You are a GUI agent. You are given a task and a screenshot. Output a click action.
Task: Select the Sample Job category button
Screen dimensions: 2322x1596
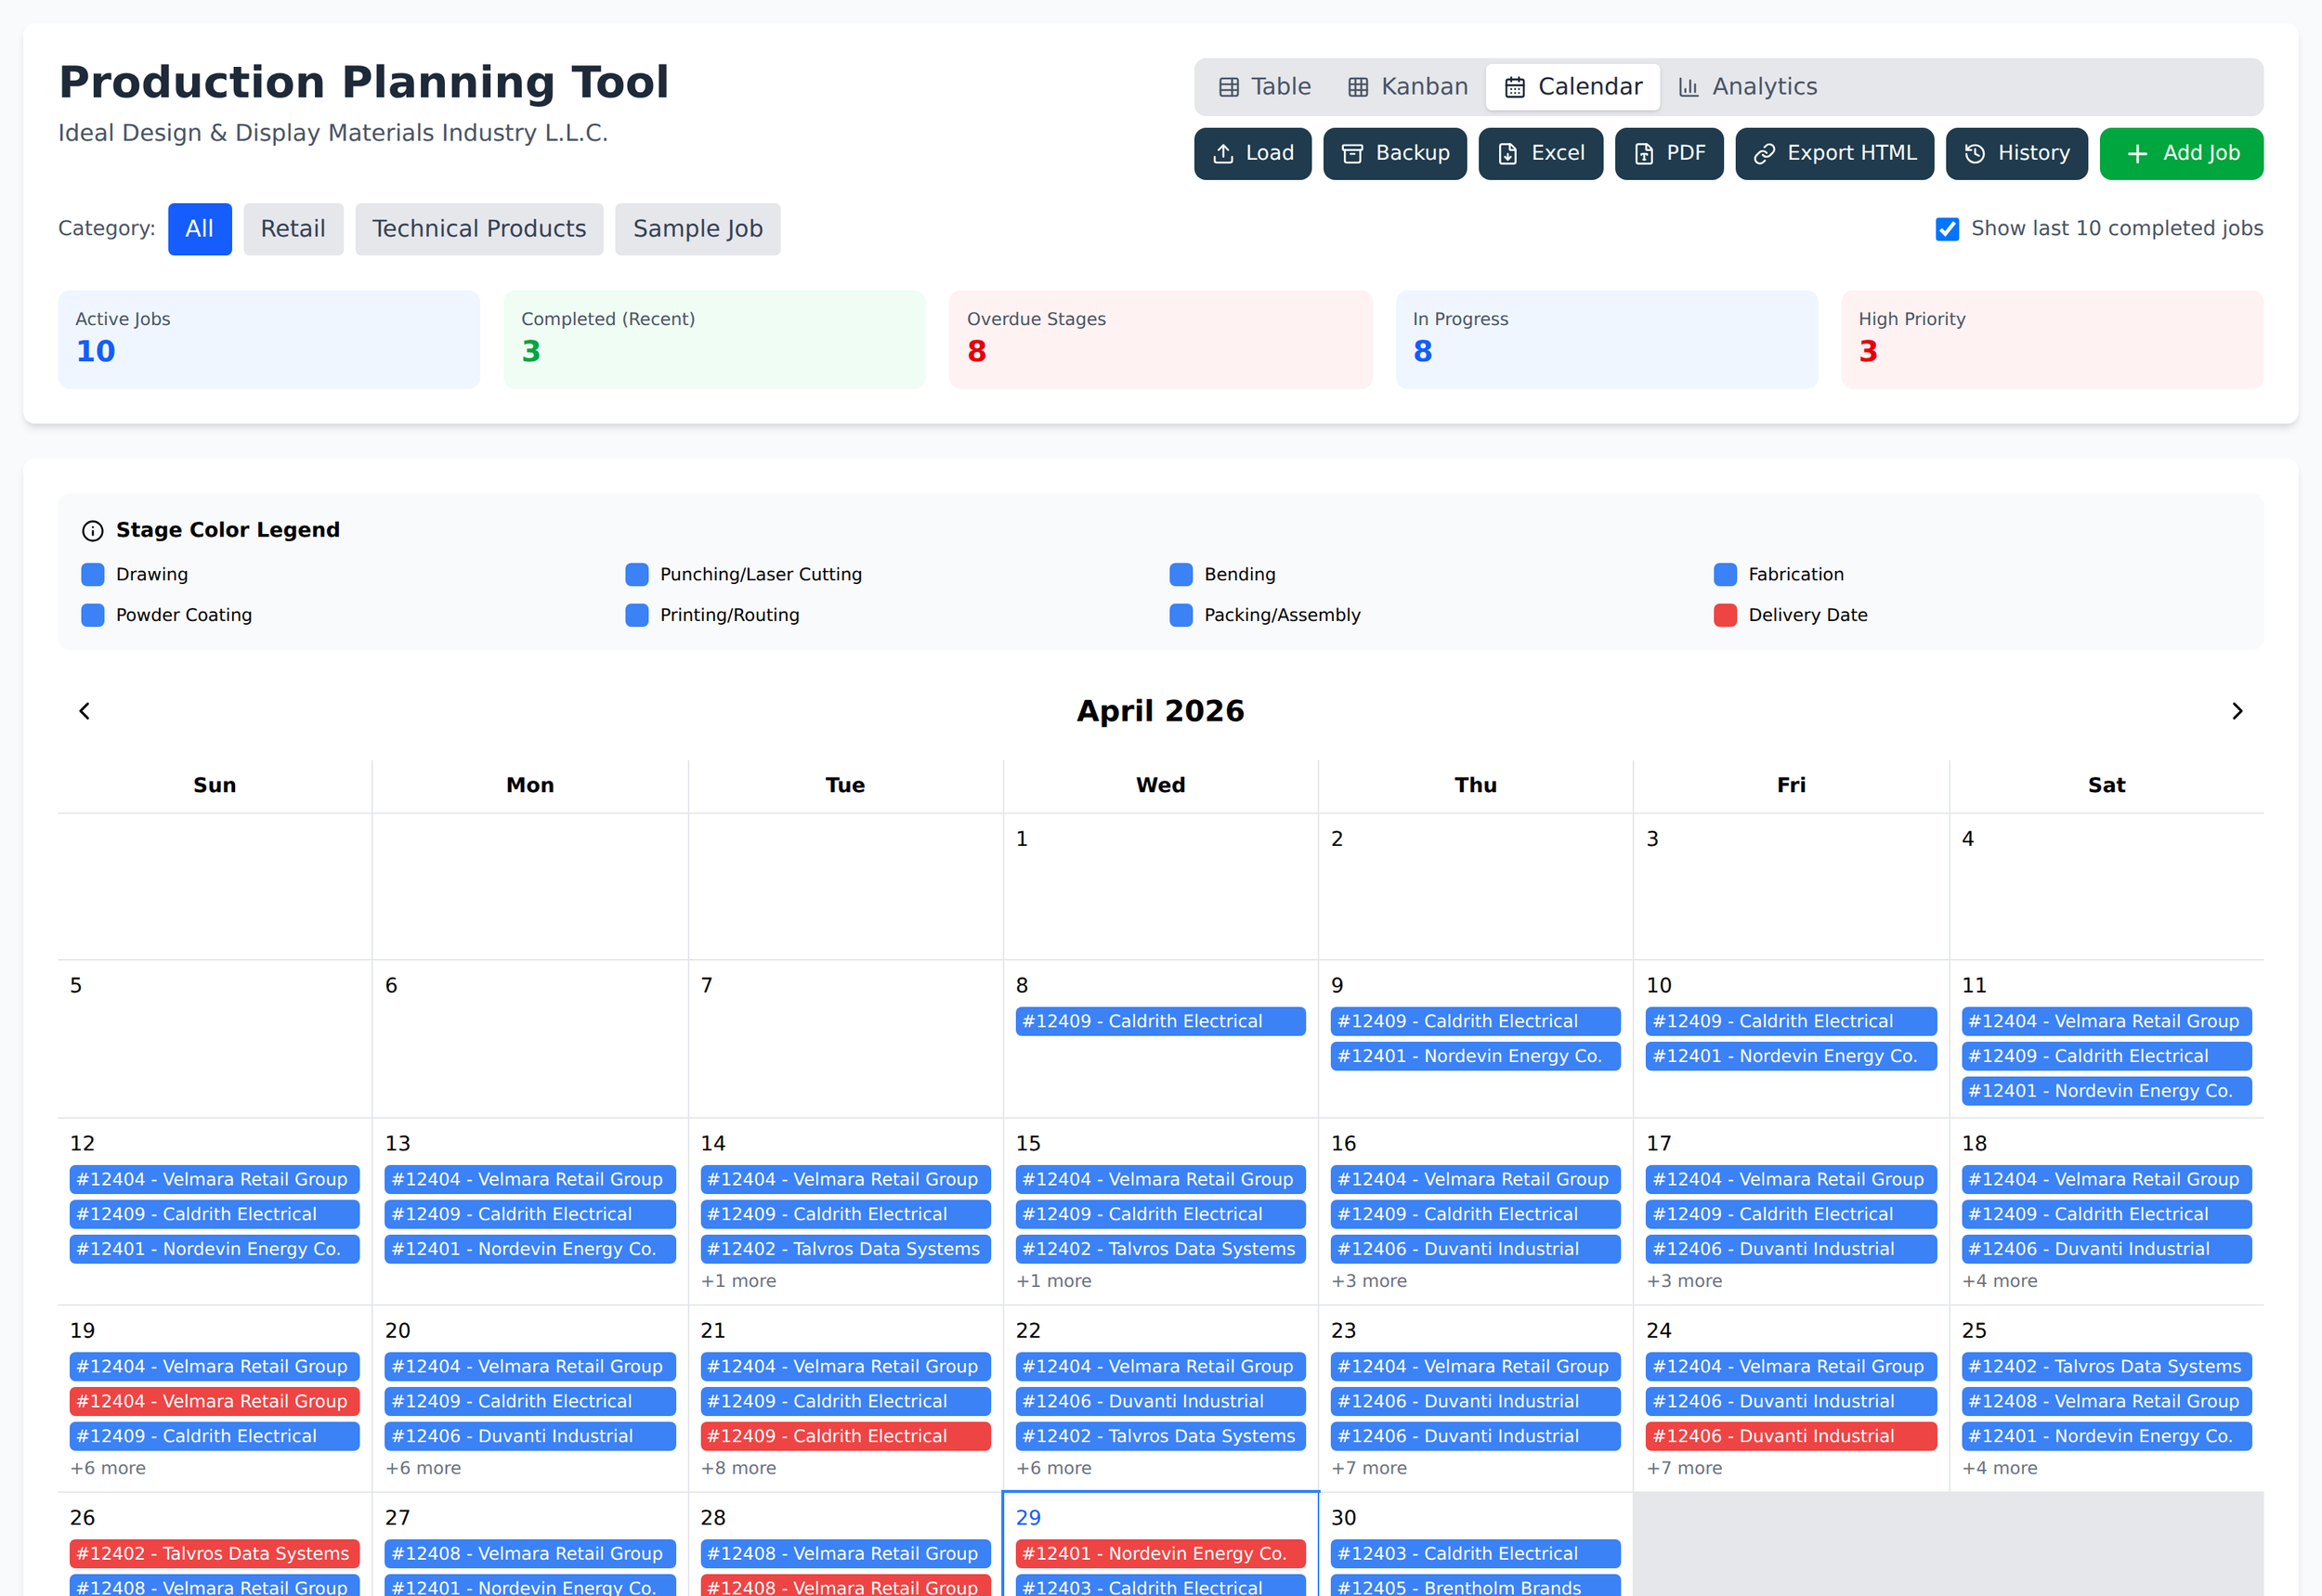(698, 229)
